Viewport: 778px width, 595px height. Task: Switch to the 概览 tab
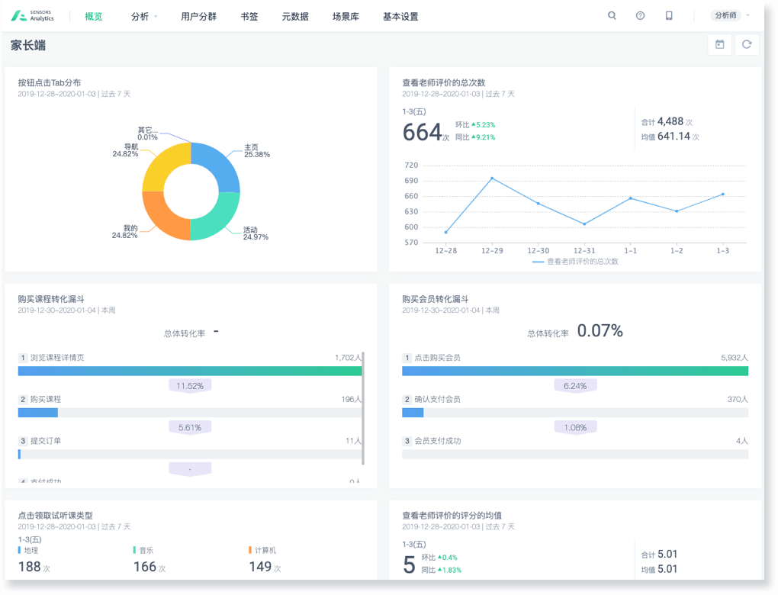click(x=94, y=16)
